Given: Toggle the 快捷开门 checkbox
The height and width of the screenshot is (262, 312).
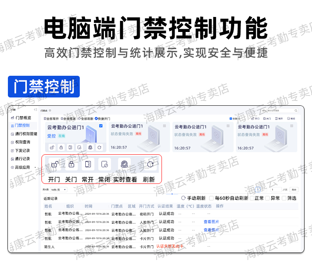Looking at the screenshot, I should (96, 119).
